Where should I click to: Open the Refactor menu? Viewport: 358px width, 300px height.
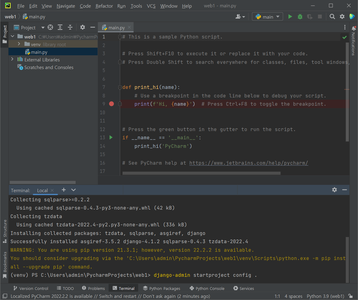(x=104, y=6)
